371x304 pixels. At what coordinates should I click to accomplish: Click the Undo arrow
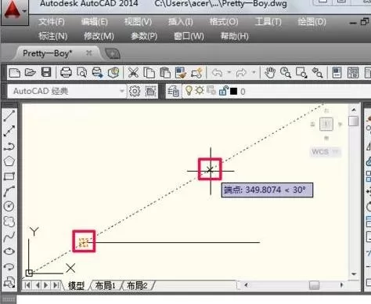click(217, 73)
